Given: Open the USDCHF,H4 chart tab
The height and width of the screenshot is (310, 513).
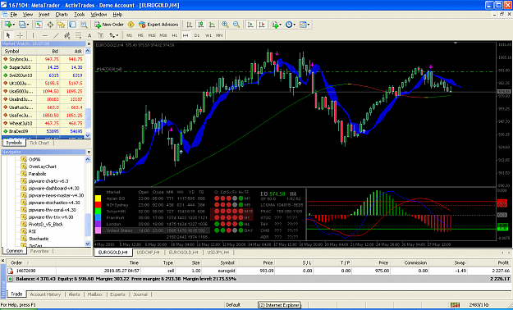Looking at the screenshot, I should (148, 253).
